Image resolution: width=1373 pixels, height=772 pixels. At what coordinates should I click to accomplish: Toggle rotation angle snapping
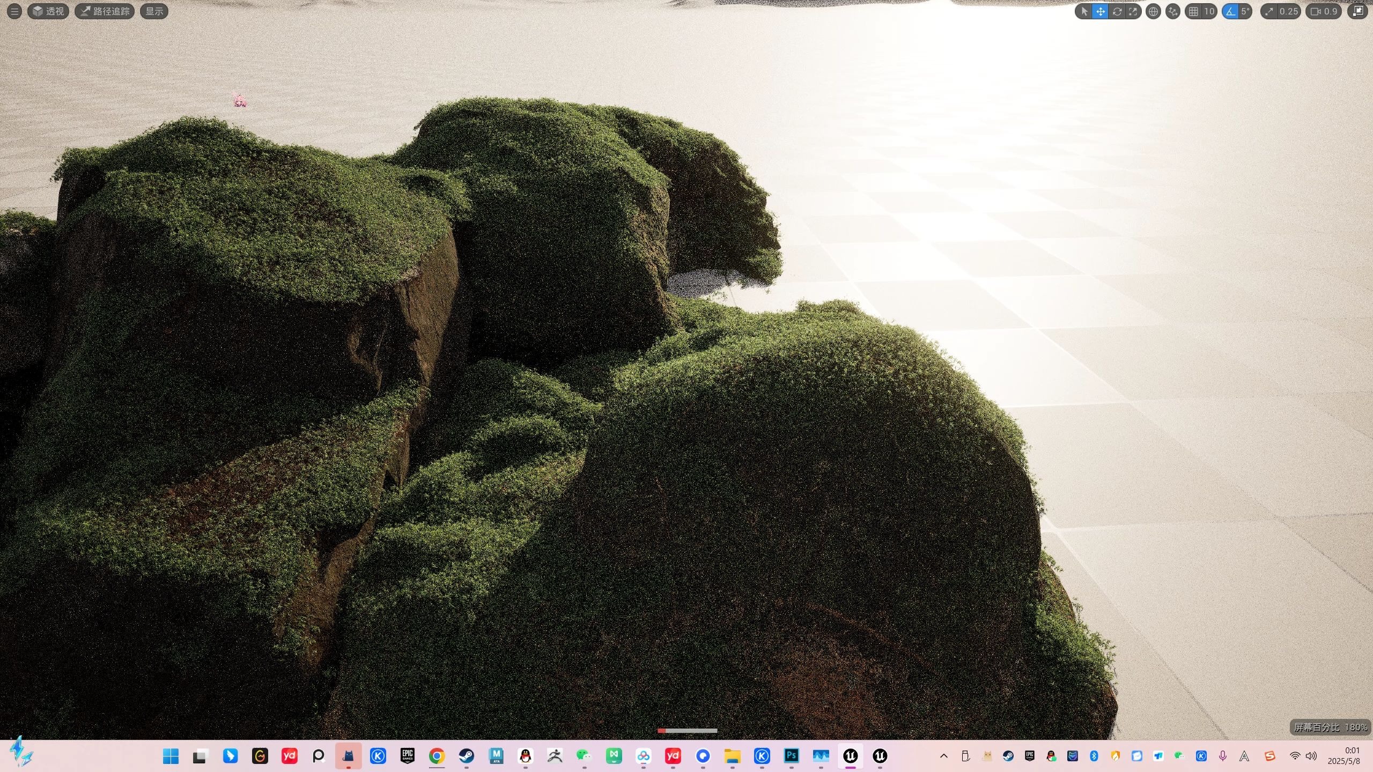point(1230,11)
